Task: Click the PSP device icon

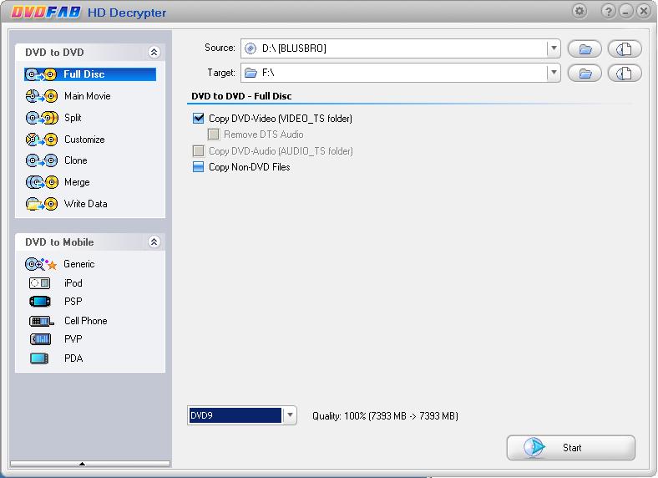Action: pyautogui.click(x=40, y=302)
